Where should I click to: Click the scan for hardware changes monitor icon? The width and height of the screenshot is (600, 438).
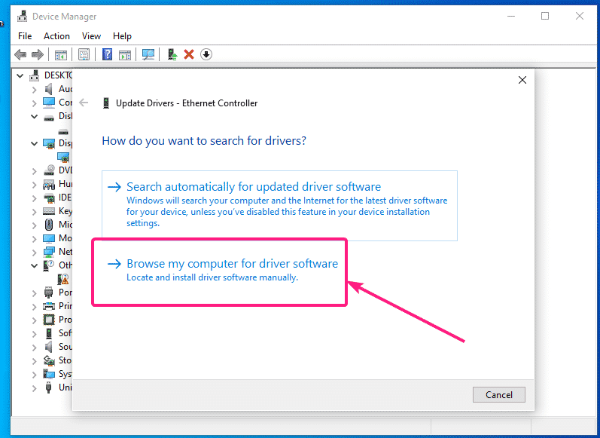click(148, 54)
